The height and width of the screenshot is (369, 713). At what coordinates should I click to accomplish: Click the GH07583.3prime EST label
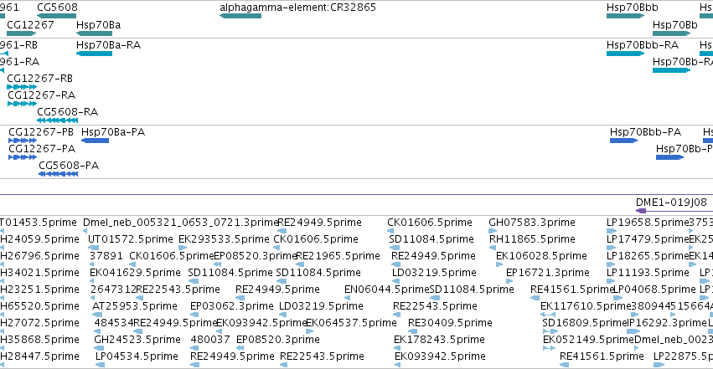[532, 223]
